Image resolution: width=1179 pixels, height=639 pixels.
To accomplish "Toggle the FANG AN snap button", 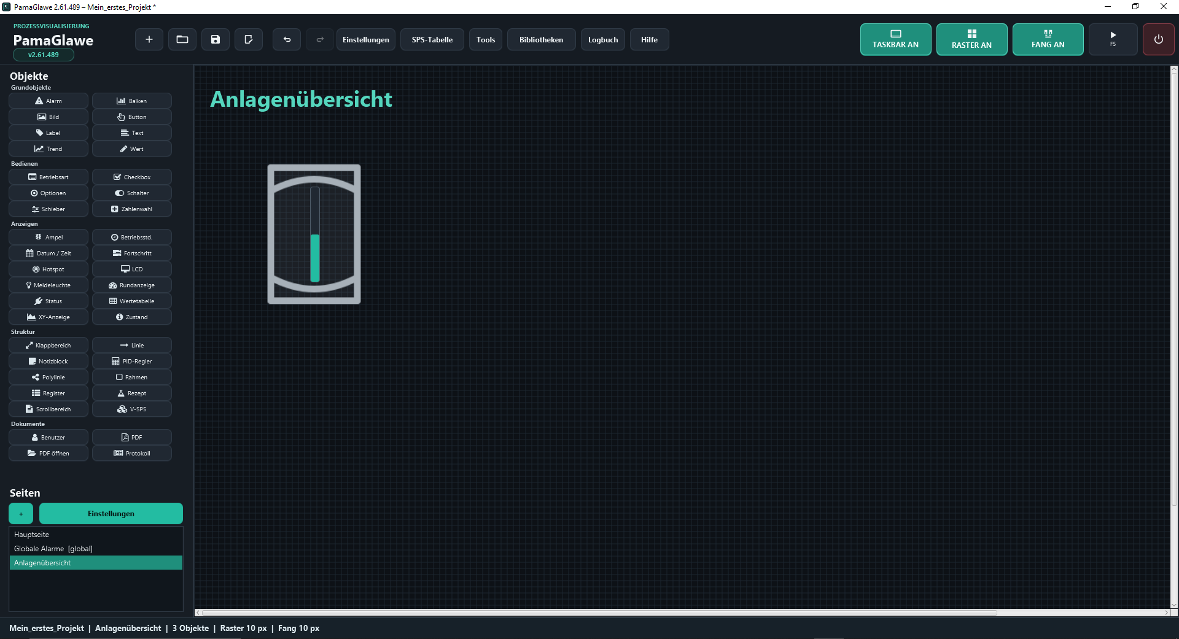I will click(x=1048, y=39).
